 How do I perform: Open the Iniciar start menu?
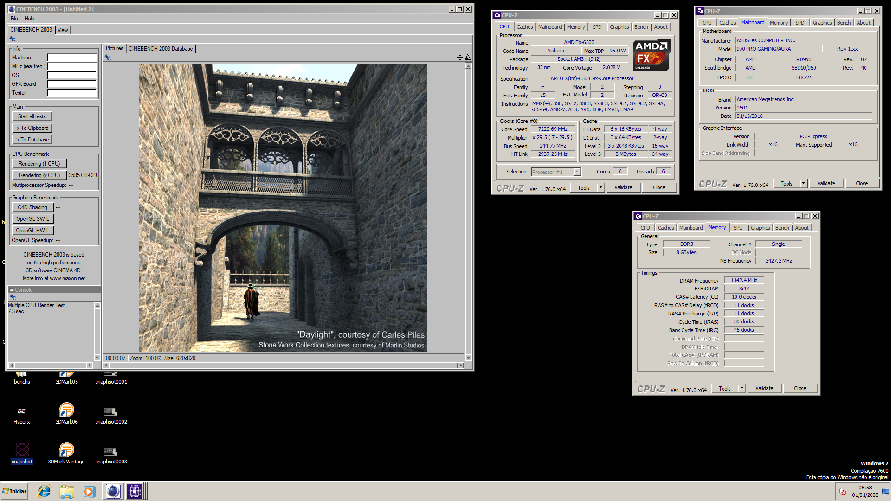pyautogui.click(x=14, y=491)
